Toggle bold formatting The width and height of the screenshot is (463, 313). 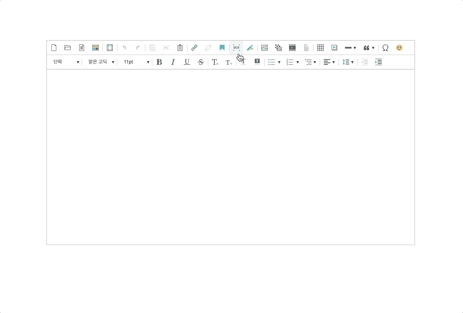pyautogui.click(x=159, y=62)
